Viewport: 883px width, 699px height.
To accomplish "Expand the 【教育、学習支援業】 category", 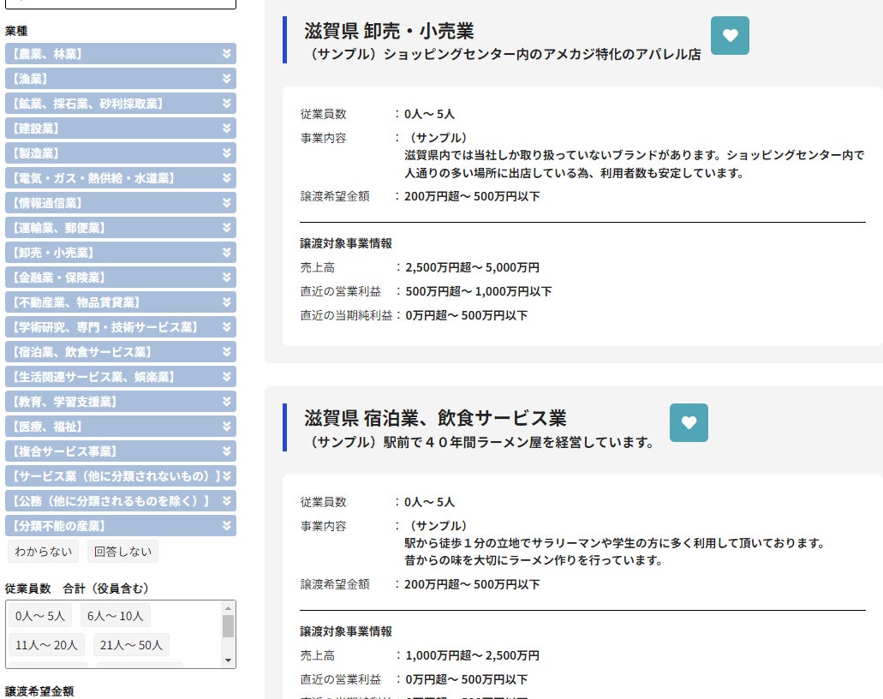I will click(x=121, y=402).
